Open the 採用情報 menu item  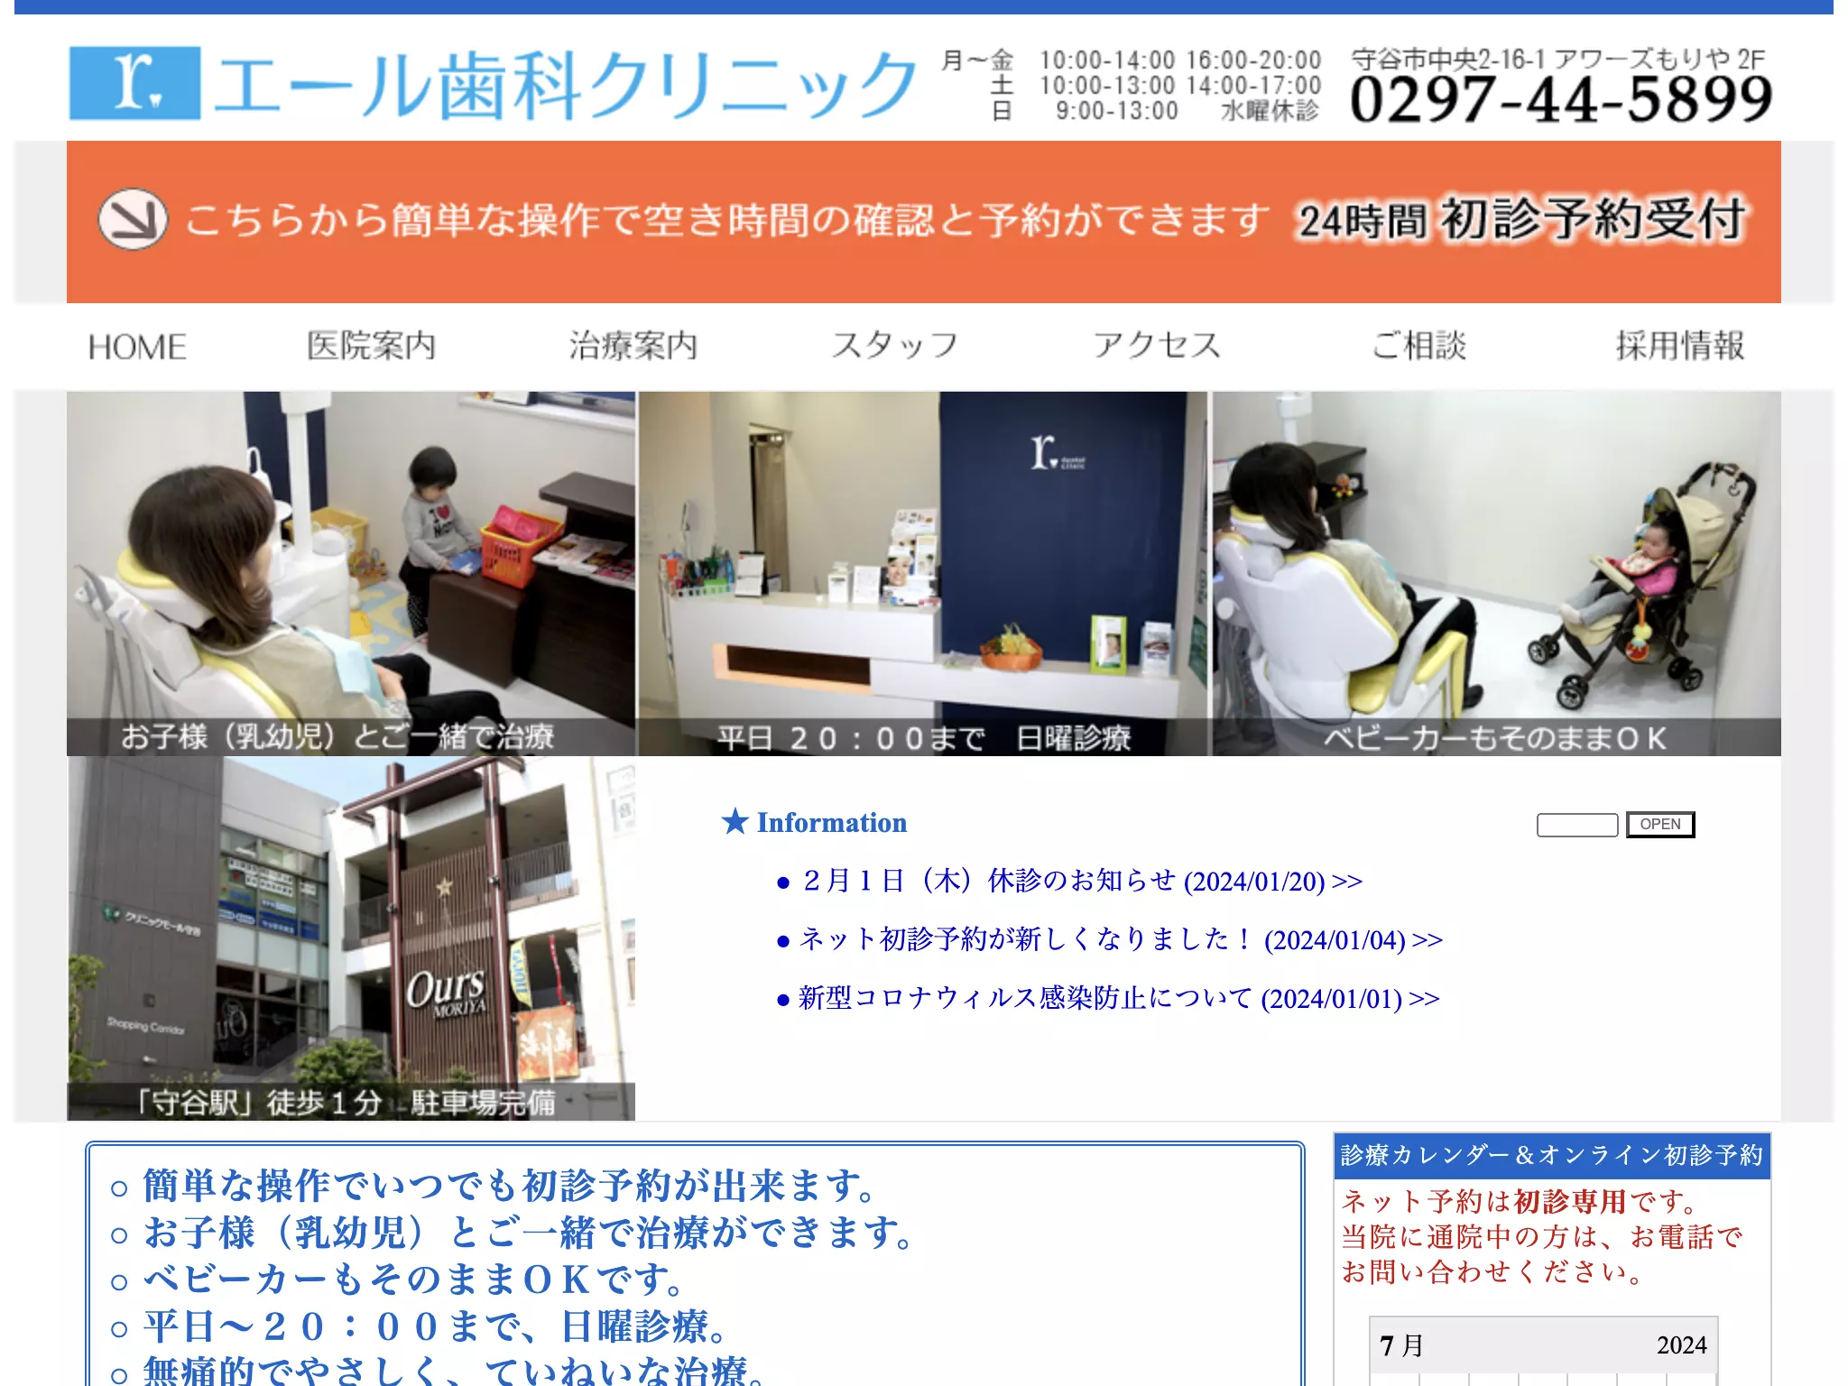click(1680, 346)
